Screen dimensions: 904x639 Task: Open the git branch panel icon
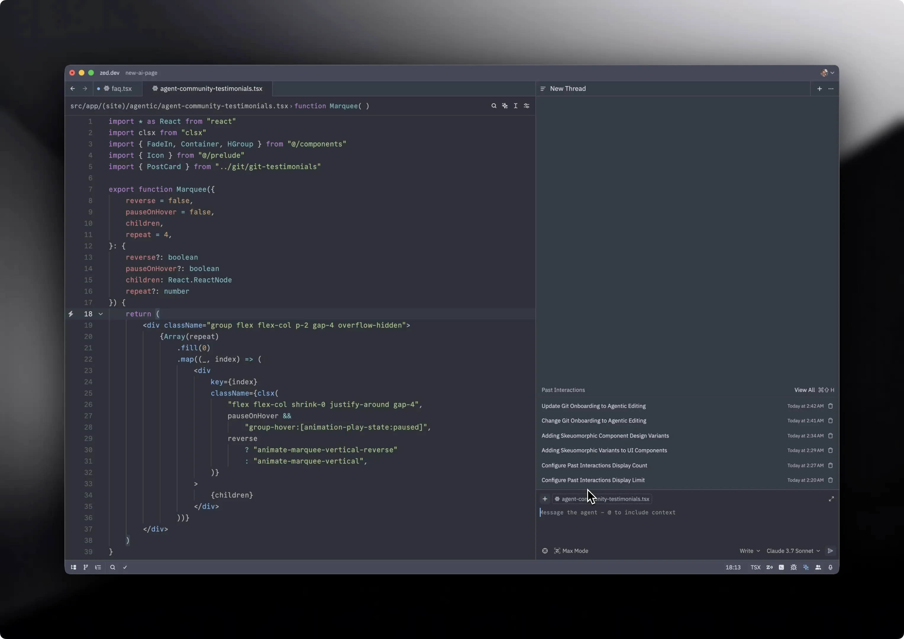click(x=85, y=567)
